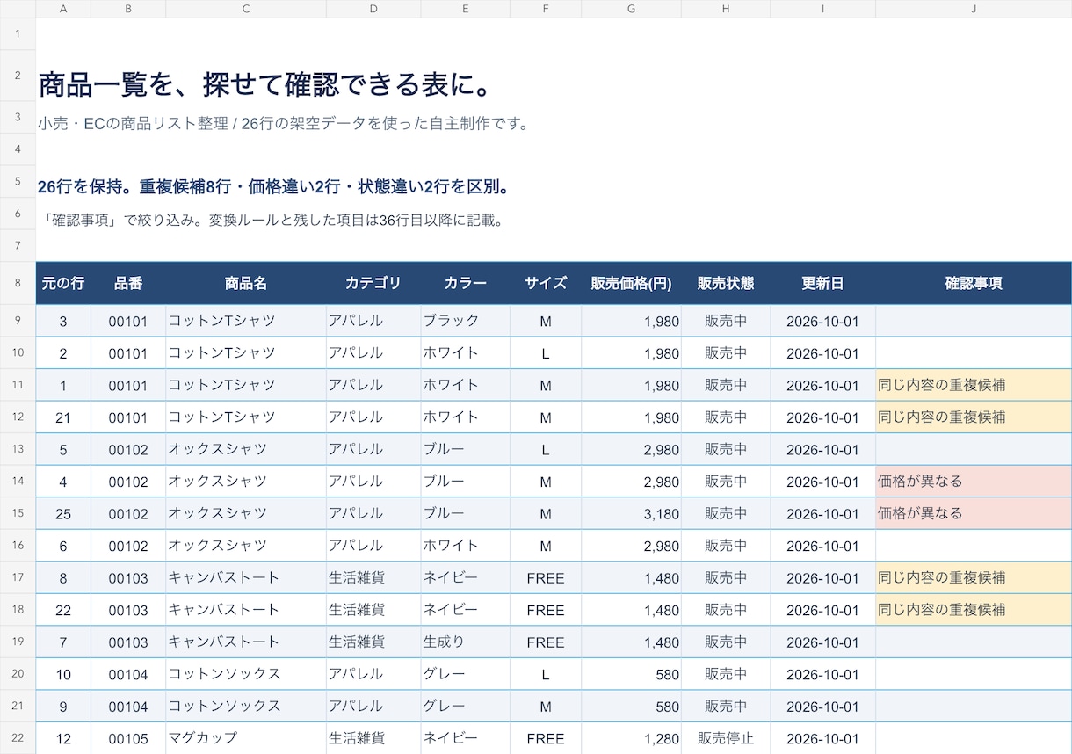
Task: Select row 1 header
Action: [18, 34]
